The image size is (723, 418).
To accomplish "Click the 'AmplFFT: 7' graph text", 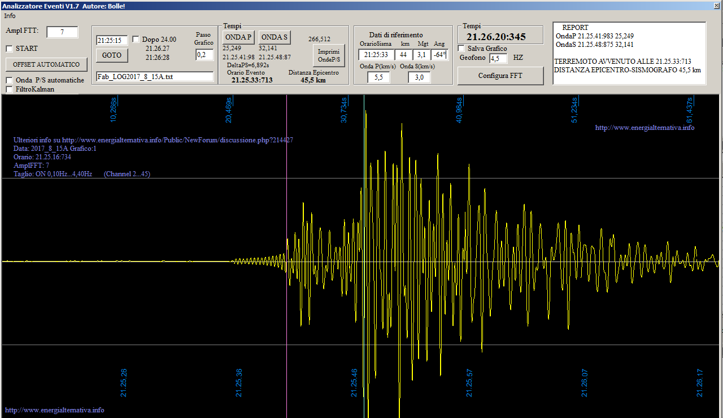I will click(x=31, y=165).
